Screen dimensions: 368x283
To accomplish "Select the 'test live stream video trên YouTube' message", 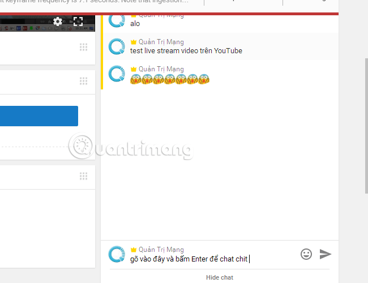I will [x=186, y=51].
